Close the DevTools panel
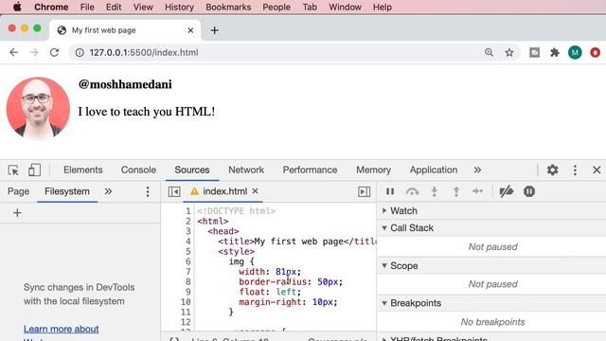The image size is (606, 341). coord(597,170)
